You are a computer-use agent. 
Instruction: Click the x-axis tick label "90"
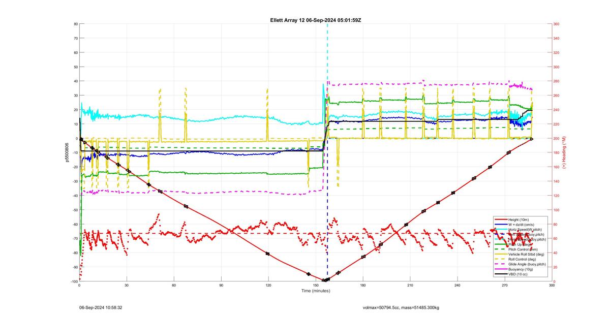[221, 286]
